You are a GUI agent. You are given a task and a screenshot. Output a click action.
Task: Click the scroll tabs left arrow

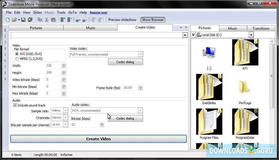tap(181, 27)
